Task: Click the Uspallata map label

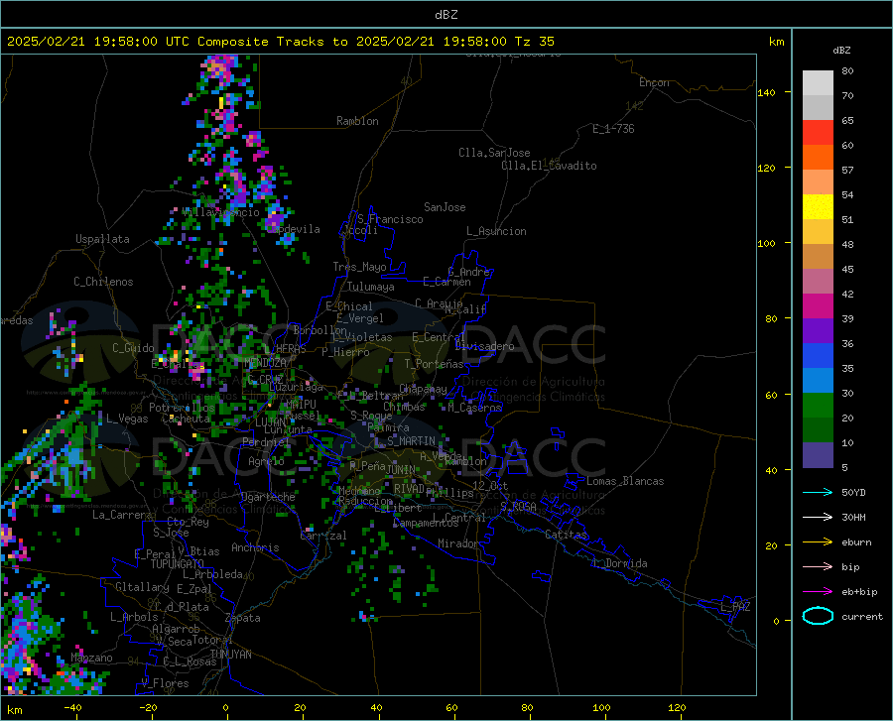Action: point(102,239)
